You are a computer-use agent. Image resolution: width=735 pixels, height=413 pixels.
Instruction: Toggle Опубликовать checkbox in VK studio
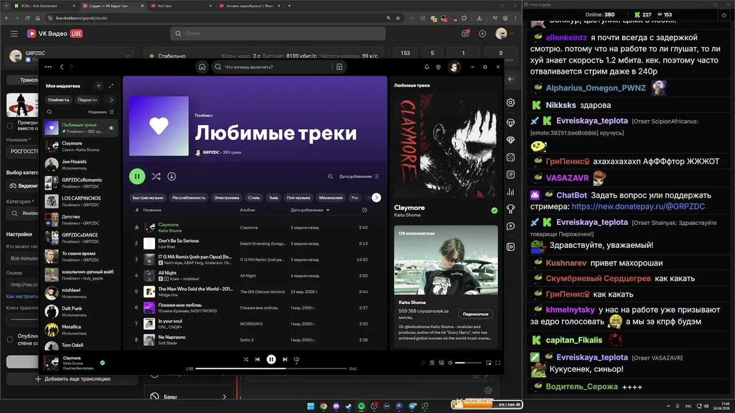coord(10,339)
